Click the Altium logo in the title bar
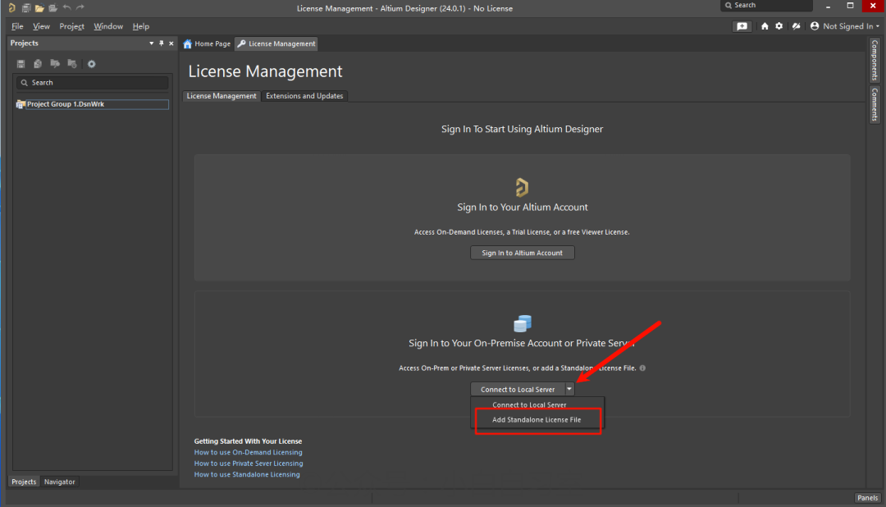The width and height of the screenshot is (886, 507). tap(11, 8)
